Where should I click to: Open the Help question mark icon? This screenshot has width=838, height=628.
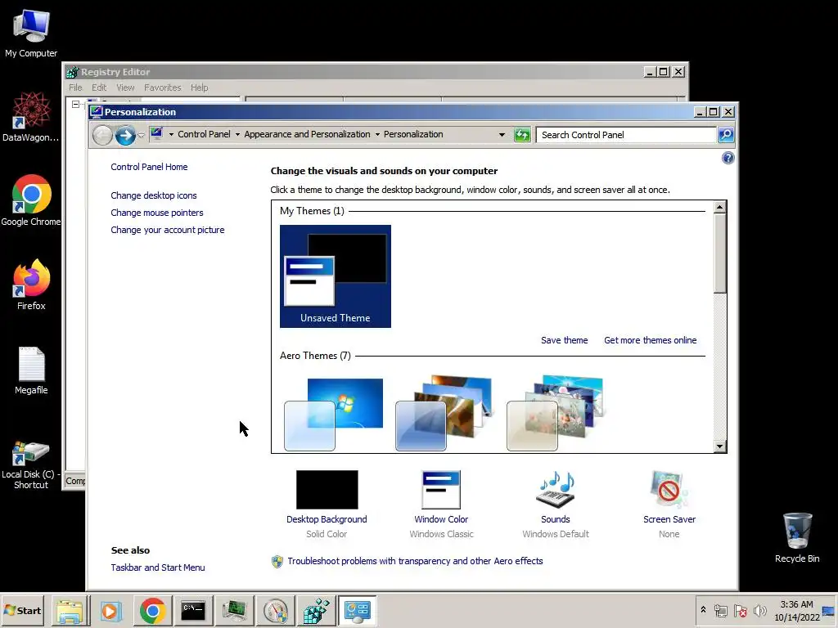(x=728, y=158)
